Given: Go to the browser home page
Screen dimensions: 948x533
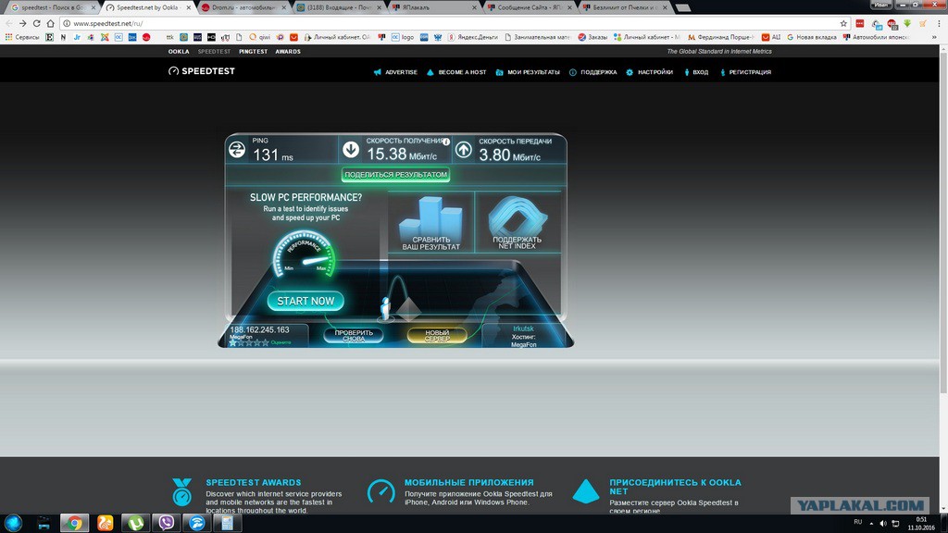Looking at the screenshot, I should (x=50, y=23).
